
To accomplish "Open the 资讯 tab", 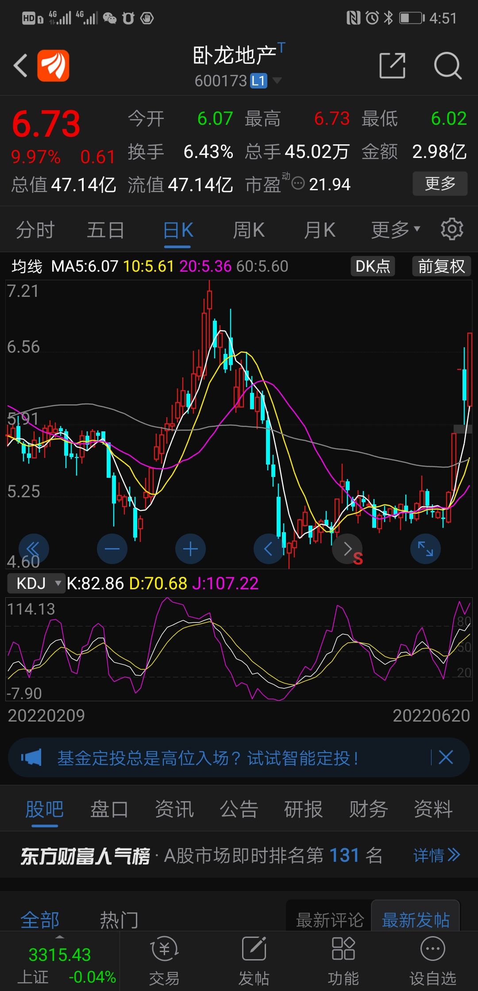I will (x=174, y=809).
